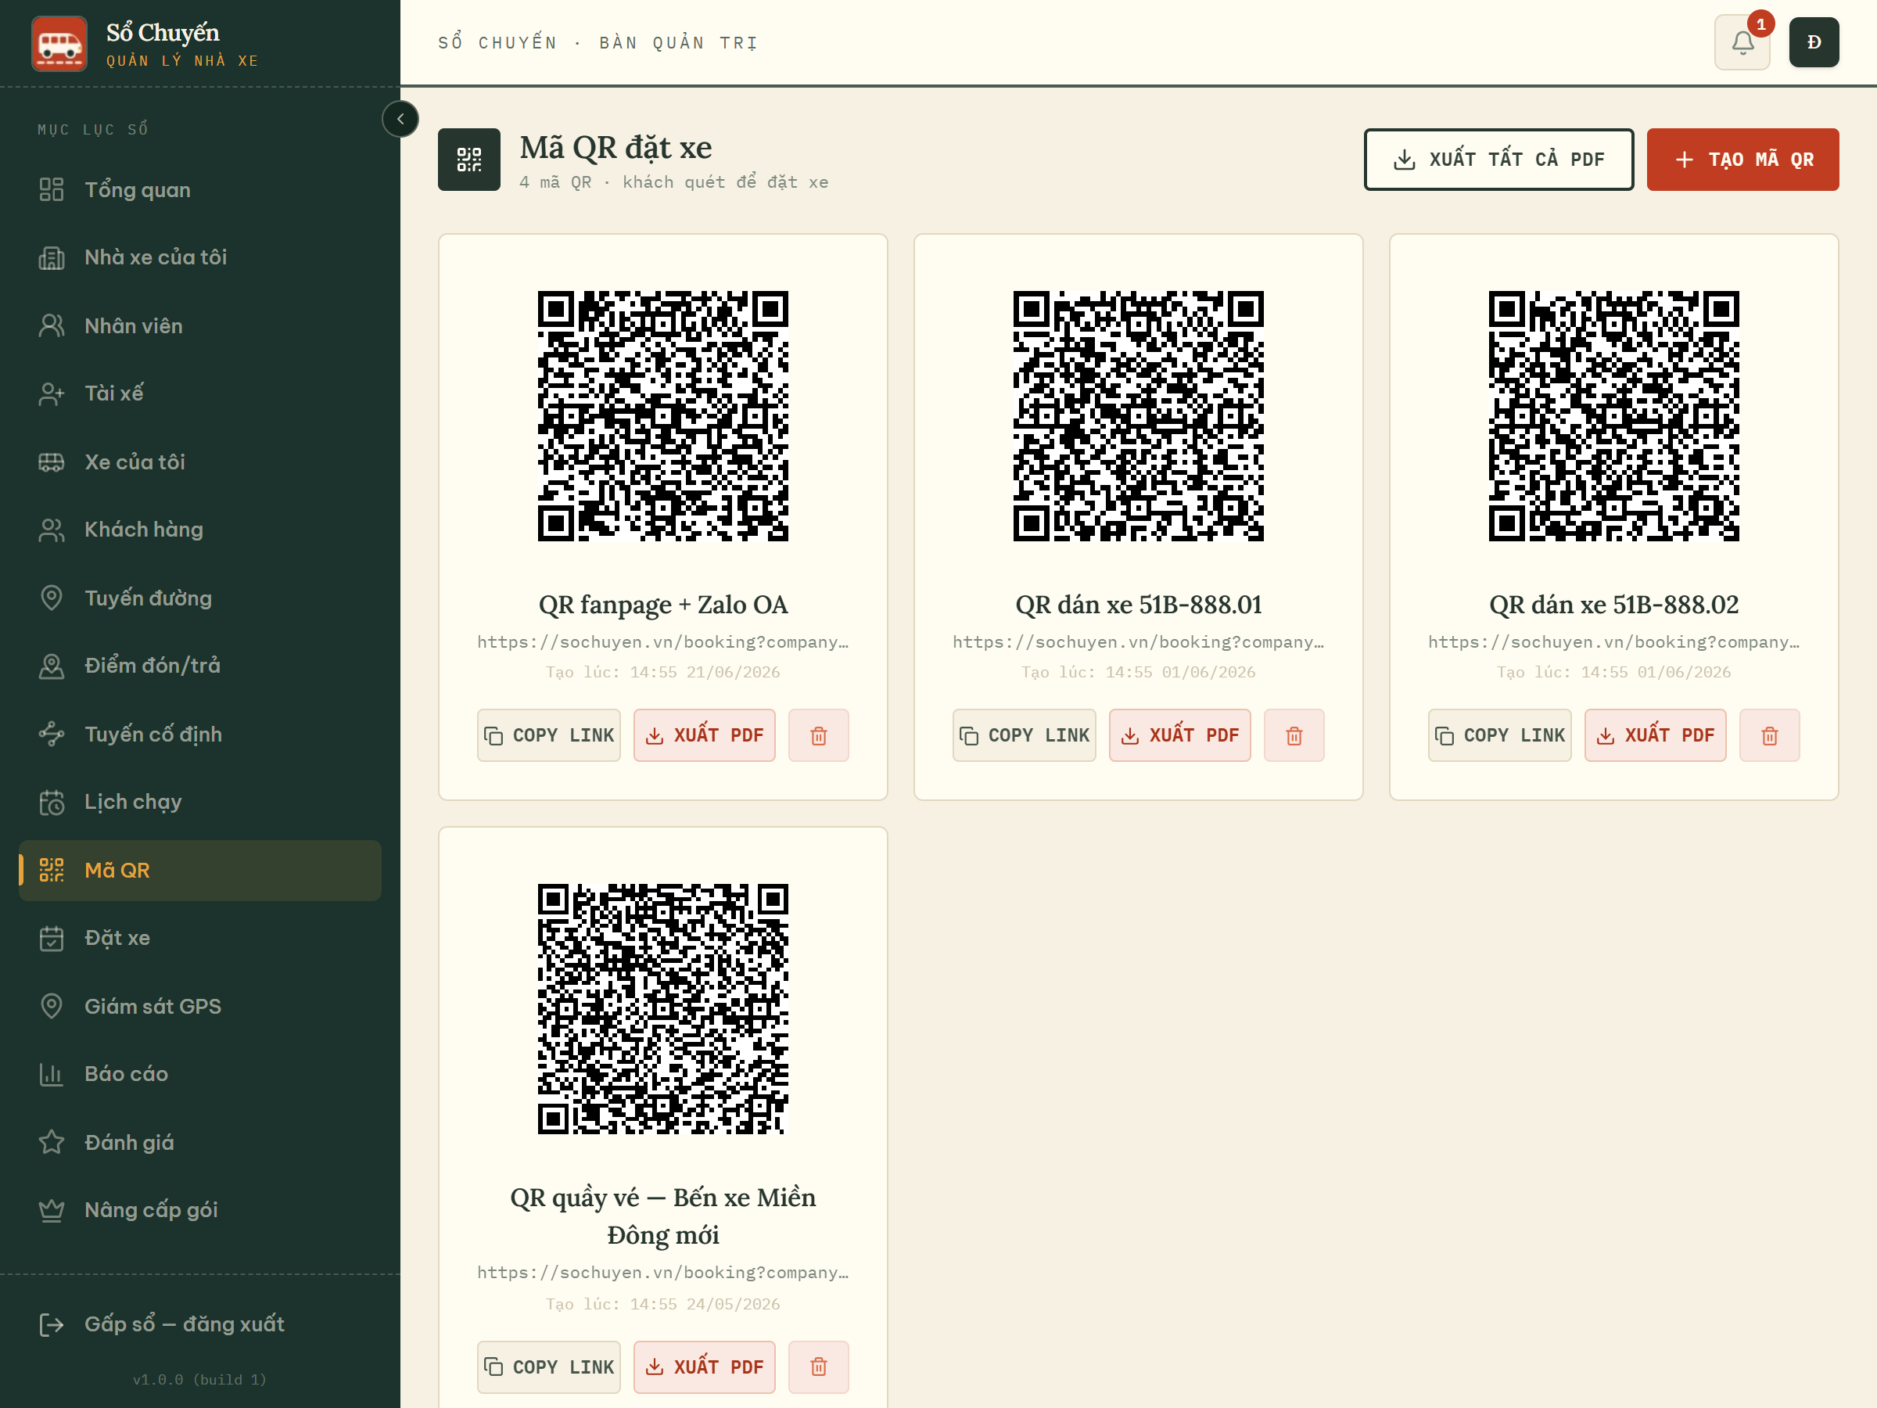The height and width of the screenshot is (1408, 1877).
Task: Click the Giám sát GPS pin icon
Action: click(52, 1006)
